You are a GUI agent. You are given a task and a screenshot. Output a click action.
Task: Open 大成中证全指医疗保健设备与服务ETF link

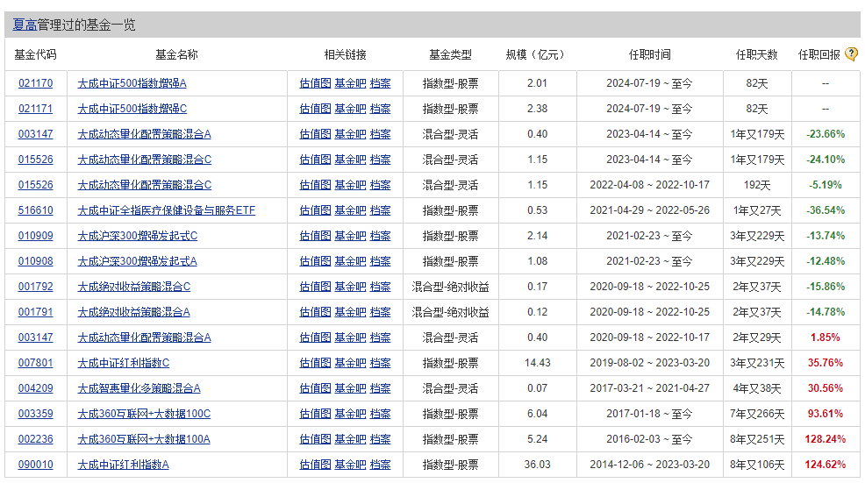[x=166, y=210]
